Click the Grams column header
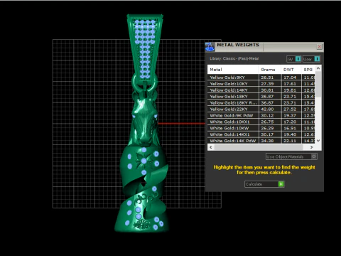This screenshot has width=341, height=256. pos(269,70)
